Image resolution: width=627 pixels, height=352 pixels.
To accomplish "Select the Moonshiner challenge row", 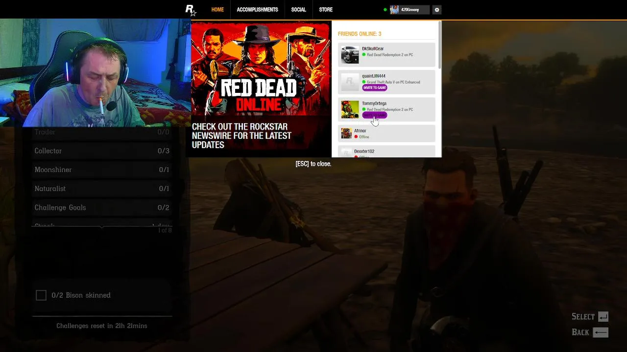I will click(102, 170).
